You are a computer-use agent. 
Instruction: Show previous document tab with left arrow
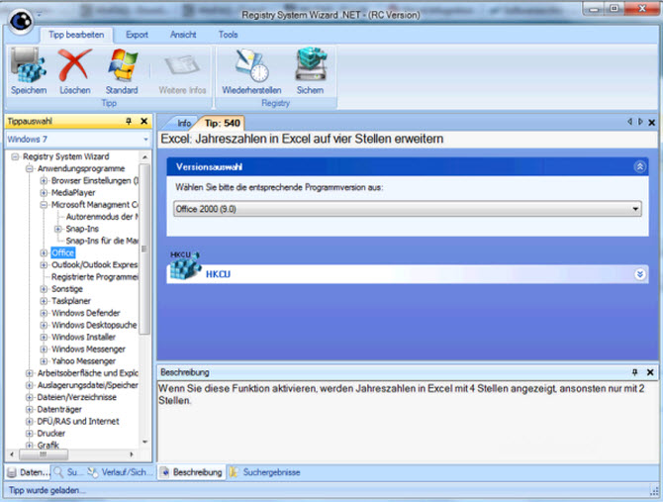(x=629, y=122)
